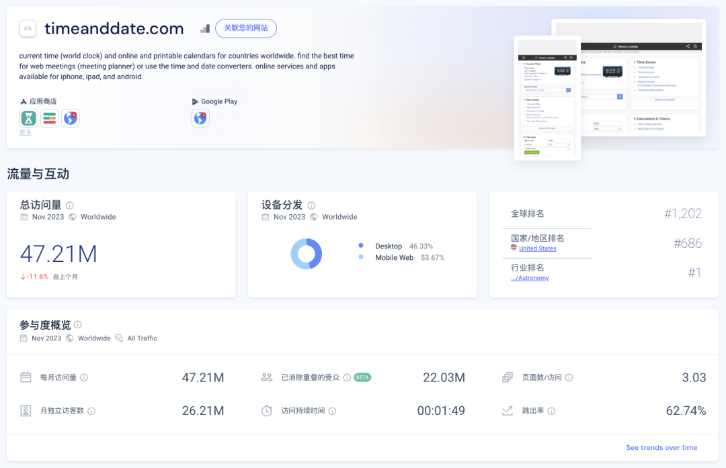The width and height of the screenshot is (726, 468).
Task: Click the timeanddate.com site title
Action: coord(114,29)
